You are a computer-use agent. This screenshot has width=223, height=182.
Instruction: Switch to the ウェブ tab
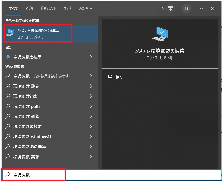point(67,8)
